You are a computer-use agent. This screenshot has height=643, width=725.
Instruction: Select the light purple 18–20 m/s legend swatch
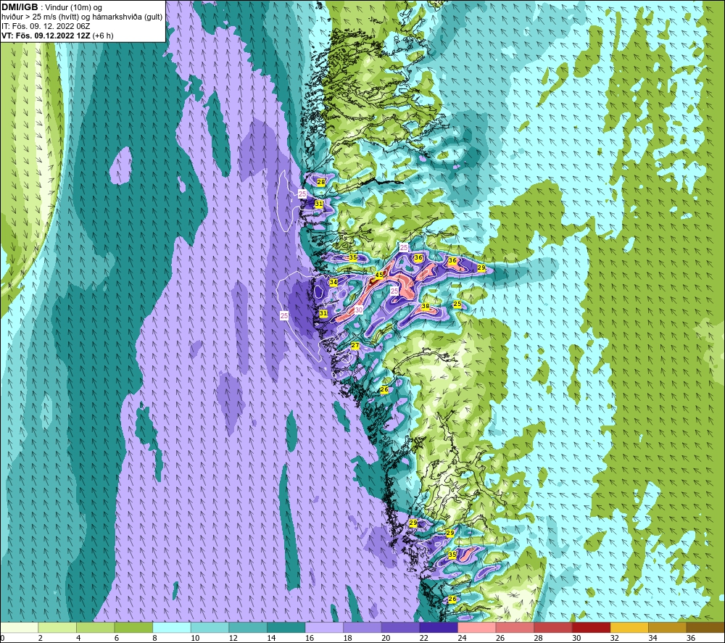point(362,628)
